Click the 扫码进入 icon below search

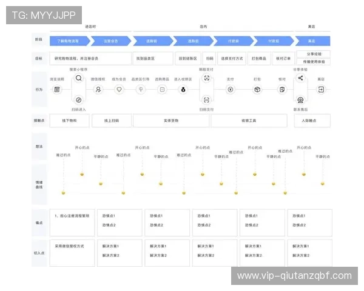(x=79, y=100)
